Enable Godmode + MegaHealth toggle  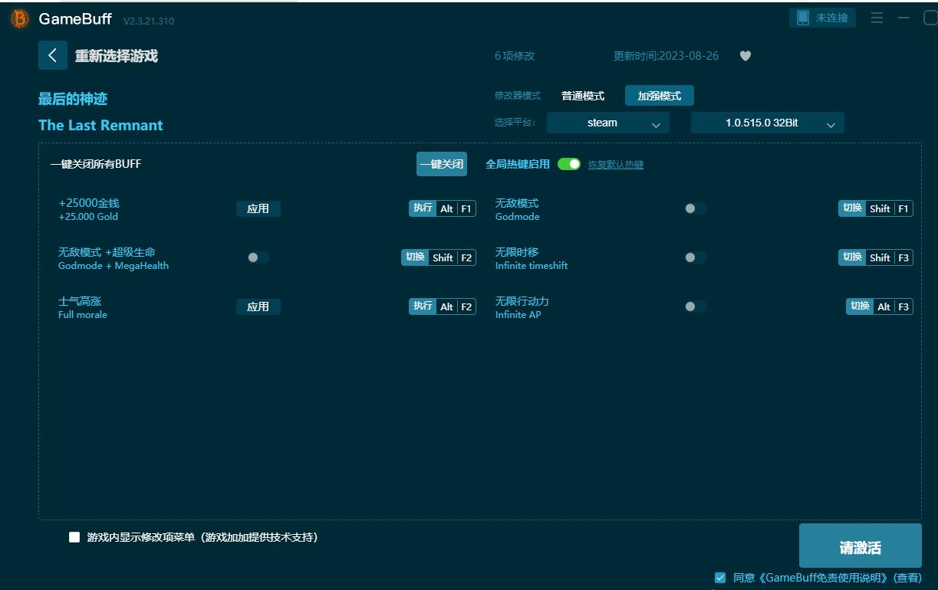click(258, 257)
